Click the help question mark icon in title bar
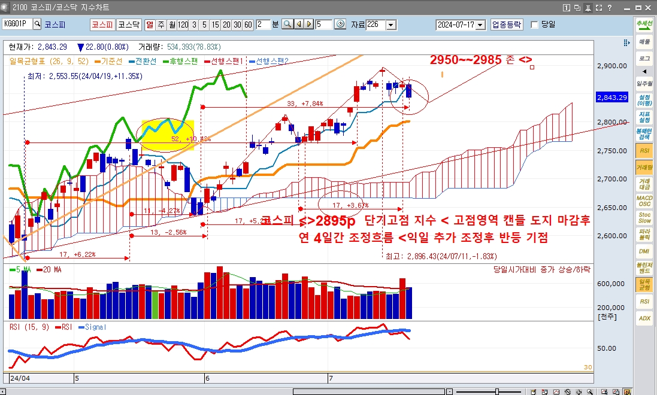This screenshot has height=395, width=657. [610, 8]
